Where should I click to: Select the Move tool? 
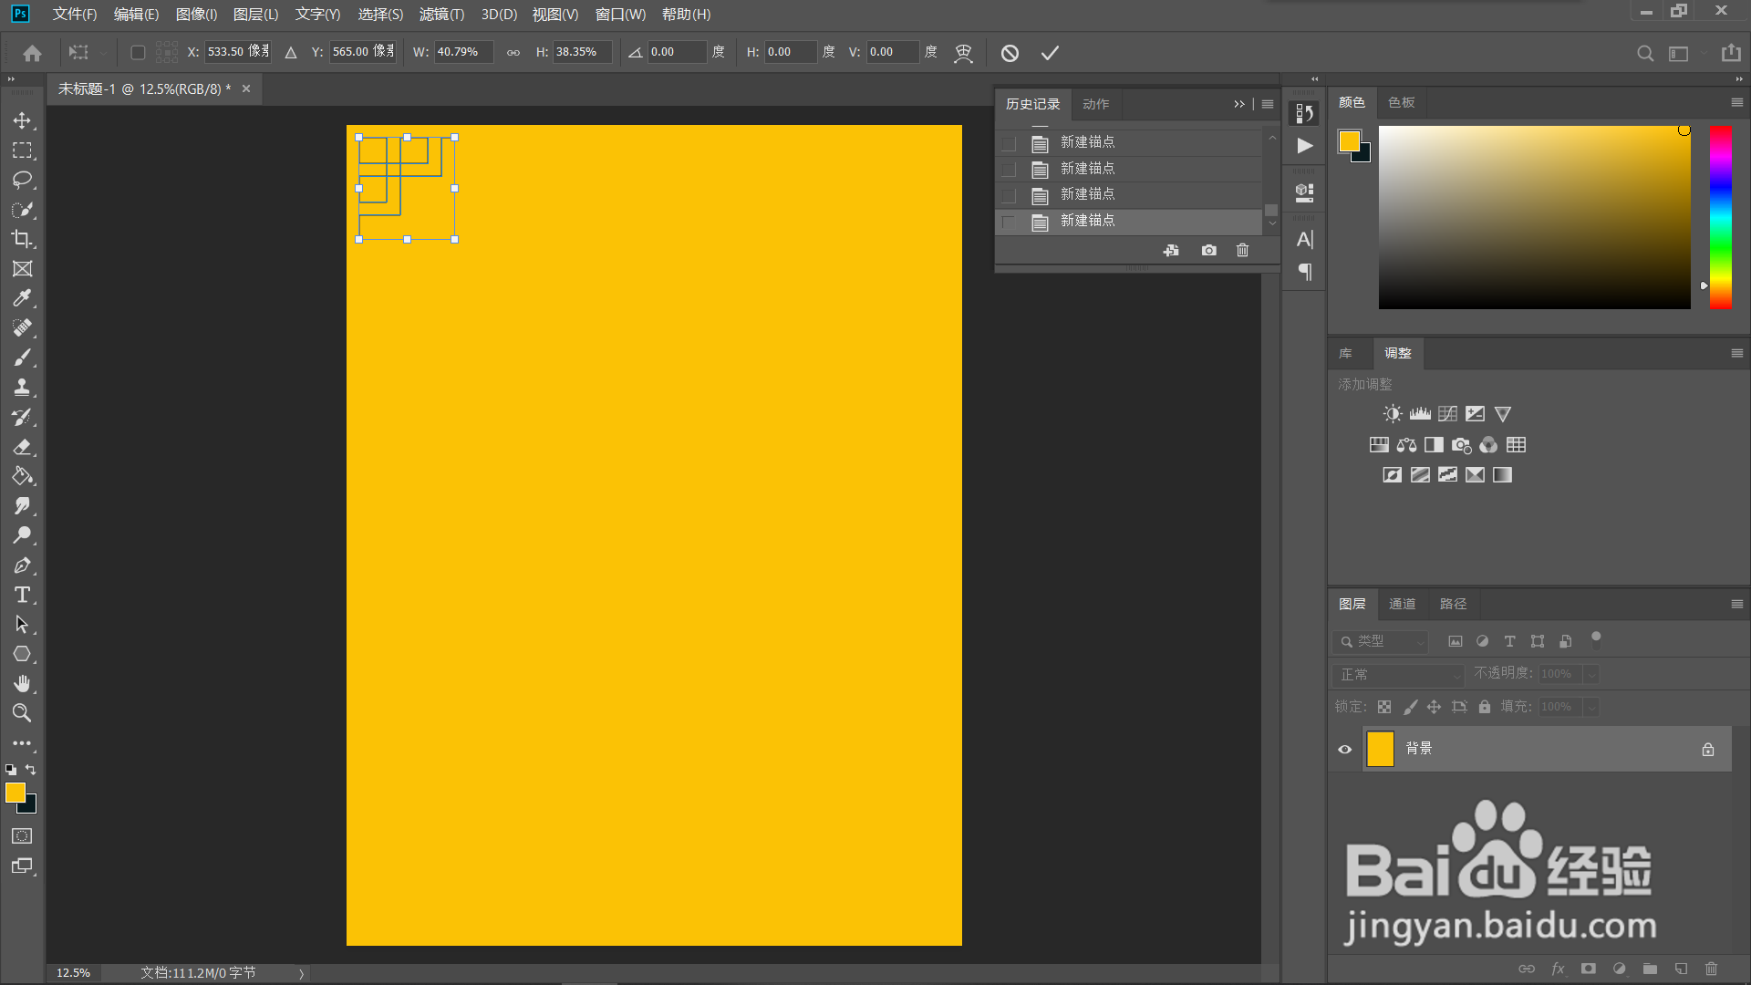(x=22, y=120)
